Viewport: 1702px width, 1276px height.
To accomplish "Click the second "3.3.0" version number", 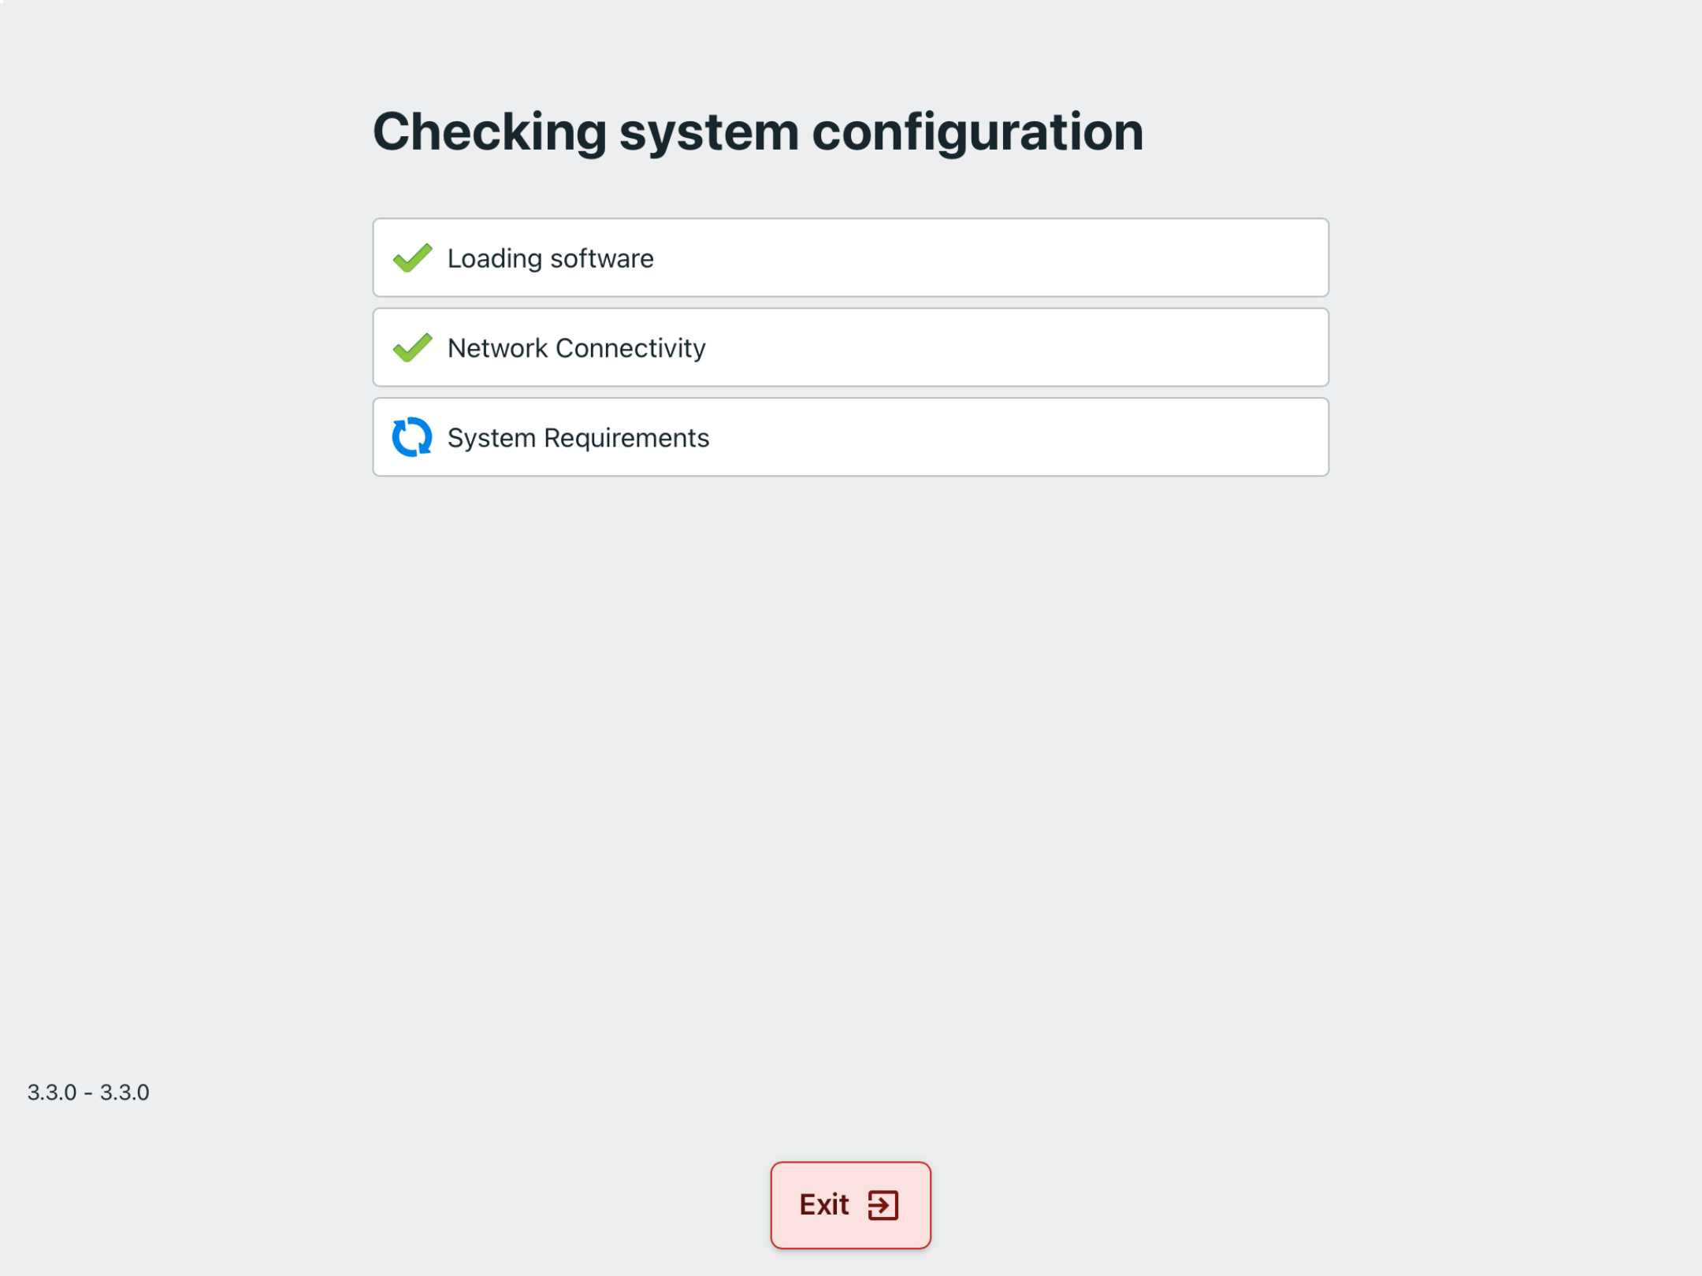I will pos(124,1092).
